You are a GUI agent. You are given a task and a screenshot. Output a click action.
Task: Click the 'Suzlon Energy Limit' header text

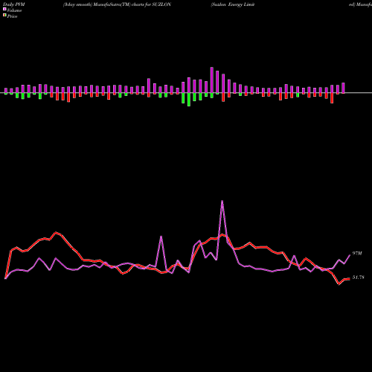click(x=233, y=4)
